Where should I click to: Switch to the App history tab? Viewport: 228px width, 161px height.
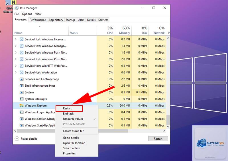click(56, 20)
